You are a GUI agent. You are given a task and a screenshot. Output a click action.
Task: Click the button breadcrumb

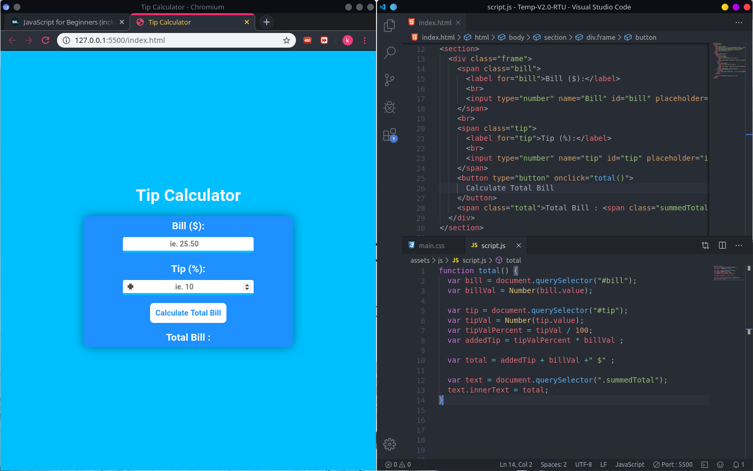click(641, 37)
